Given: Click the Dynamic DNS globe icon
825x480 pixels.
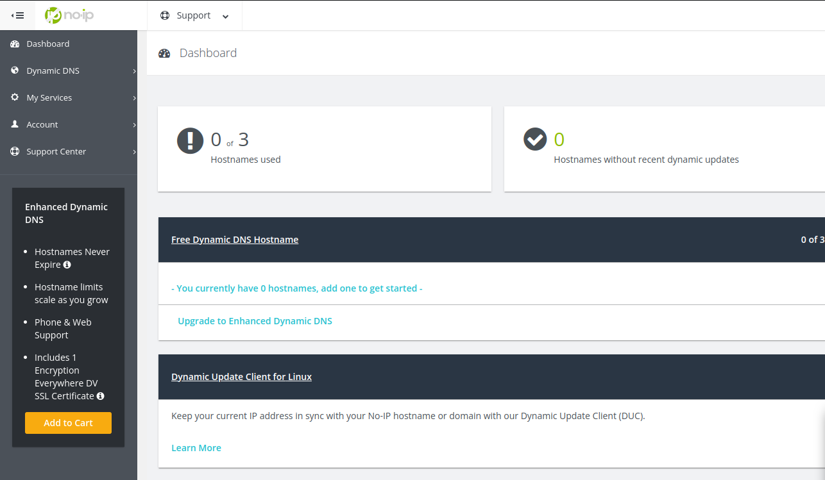Looking at the screenshot, I should click(15, 70).
